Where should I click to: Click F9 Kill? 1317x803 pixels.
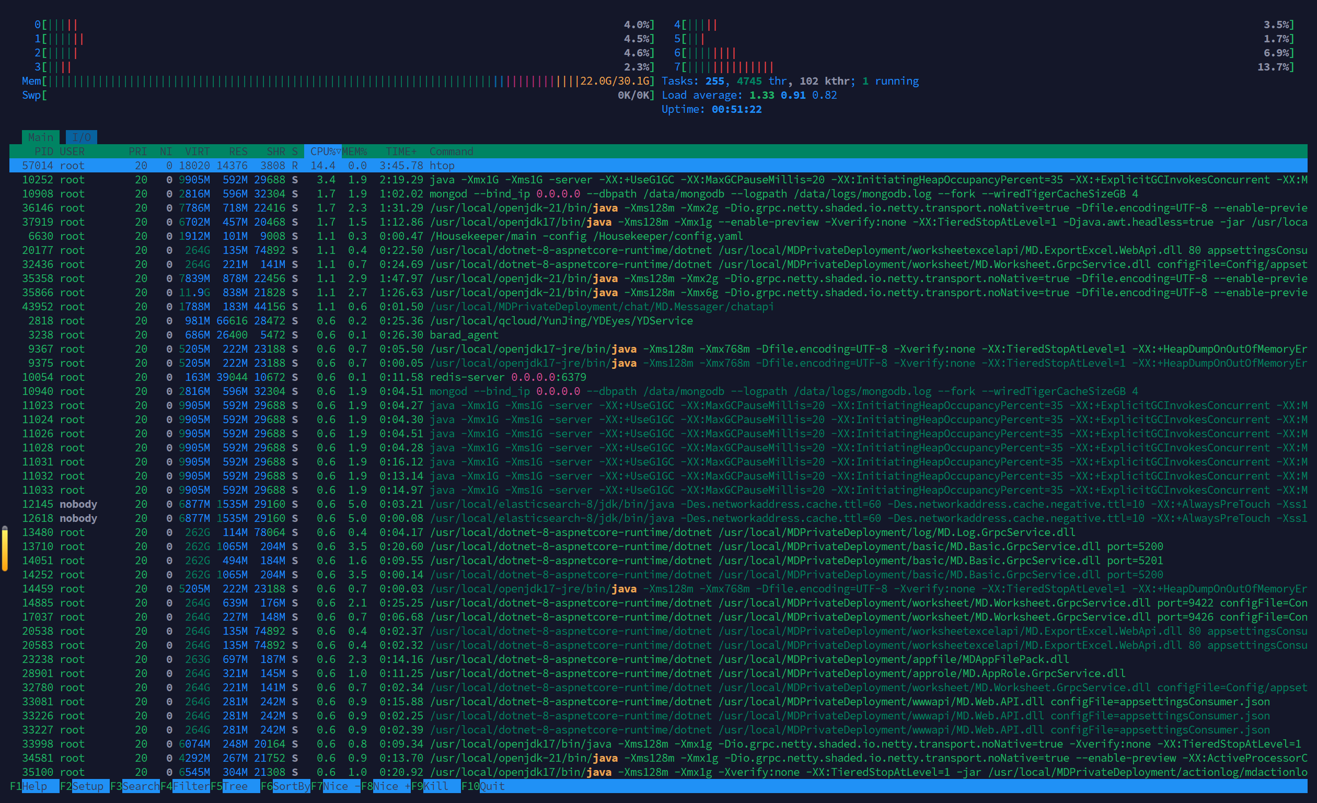pos(436,786)
